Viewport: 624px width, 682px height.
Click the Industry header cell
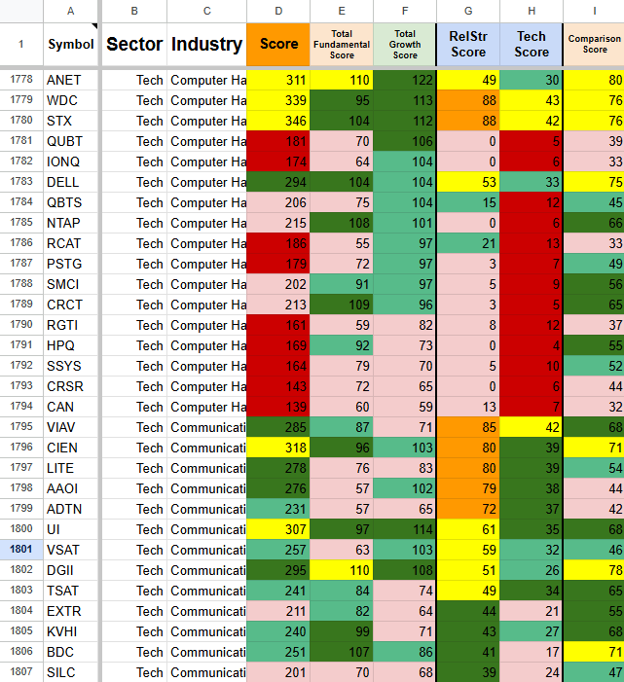pyautogui.click(x=206, y=45)
